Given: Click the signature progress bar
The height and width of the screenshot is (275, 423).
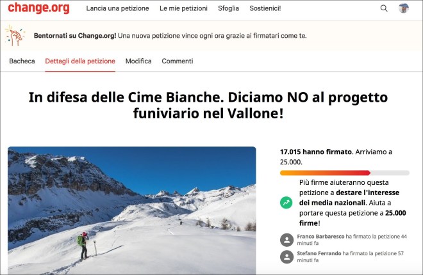Looking at the screenshot, I should coord(345,173).
